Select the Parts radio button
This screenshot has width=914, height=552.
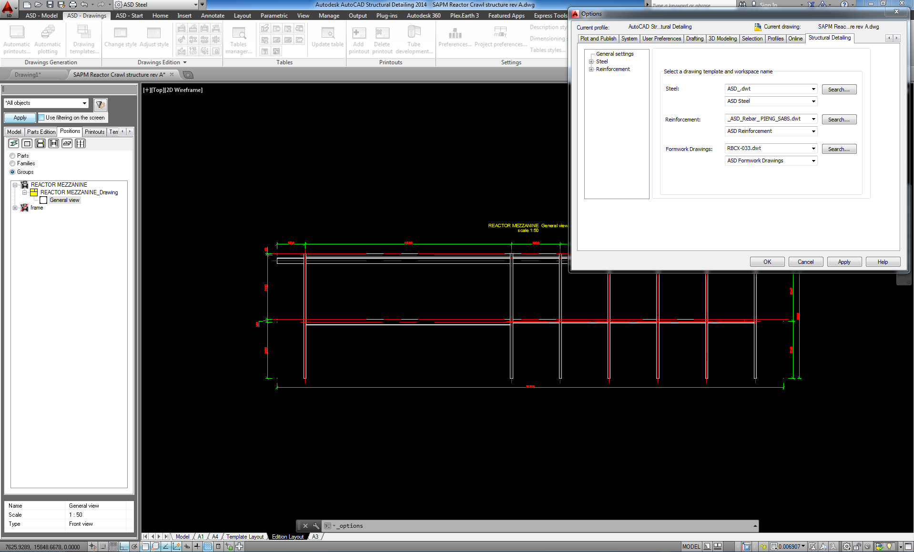[x=12, y=155]
